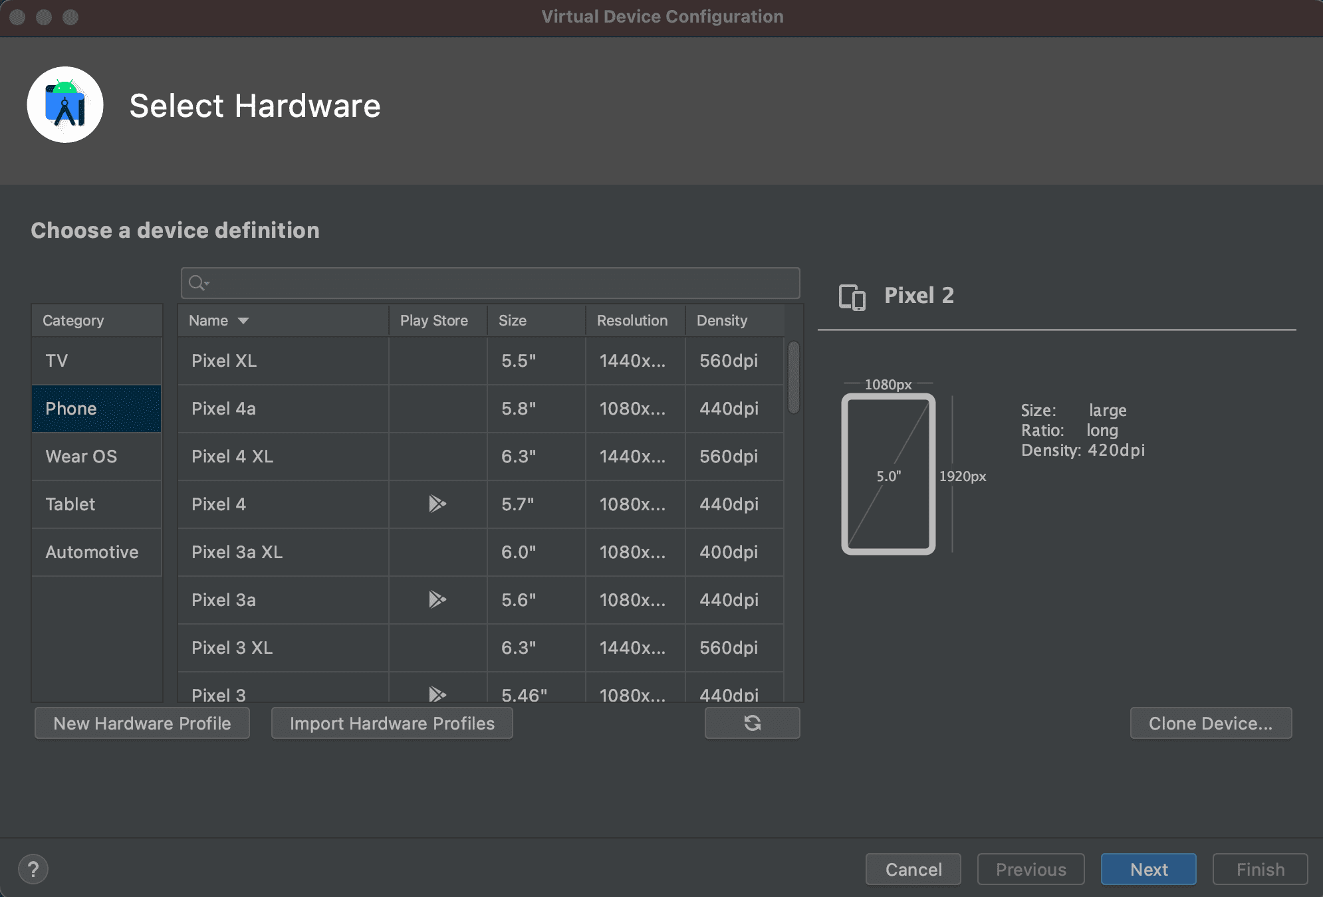Click the help question mark icon
The height and width of the screenshot is (897, 1323).
(x=33, y=869)
